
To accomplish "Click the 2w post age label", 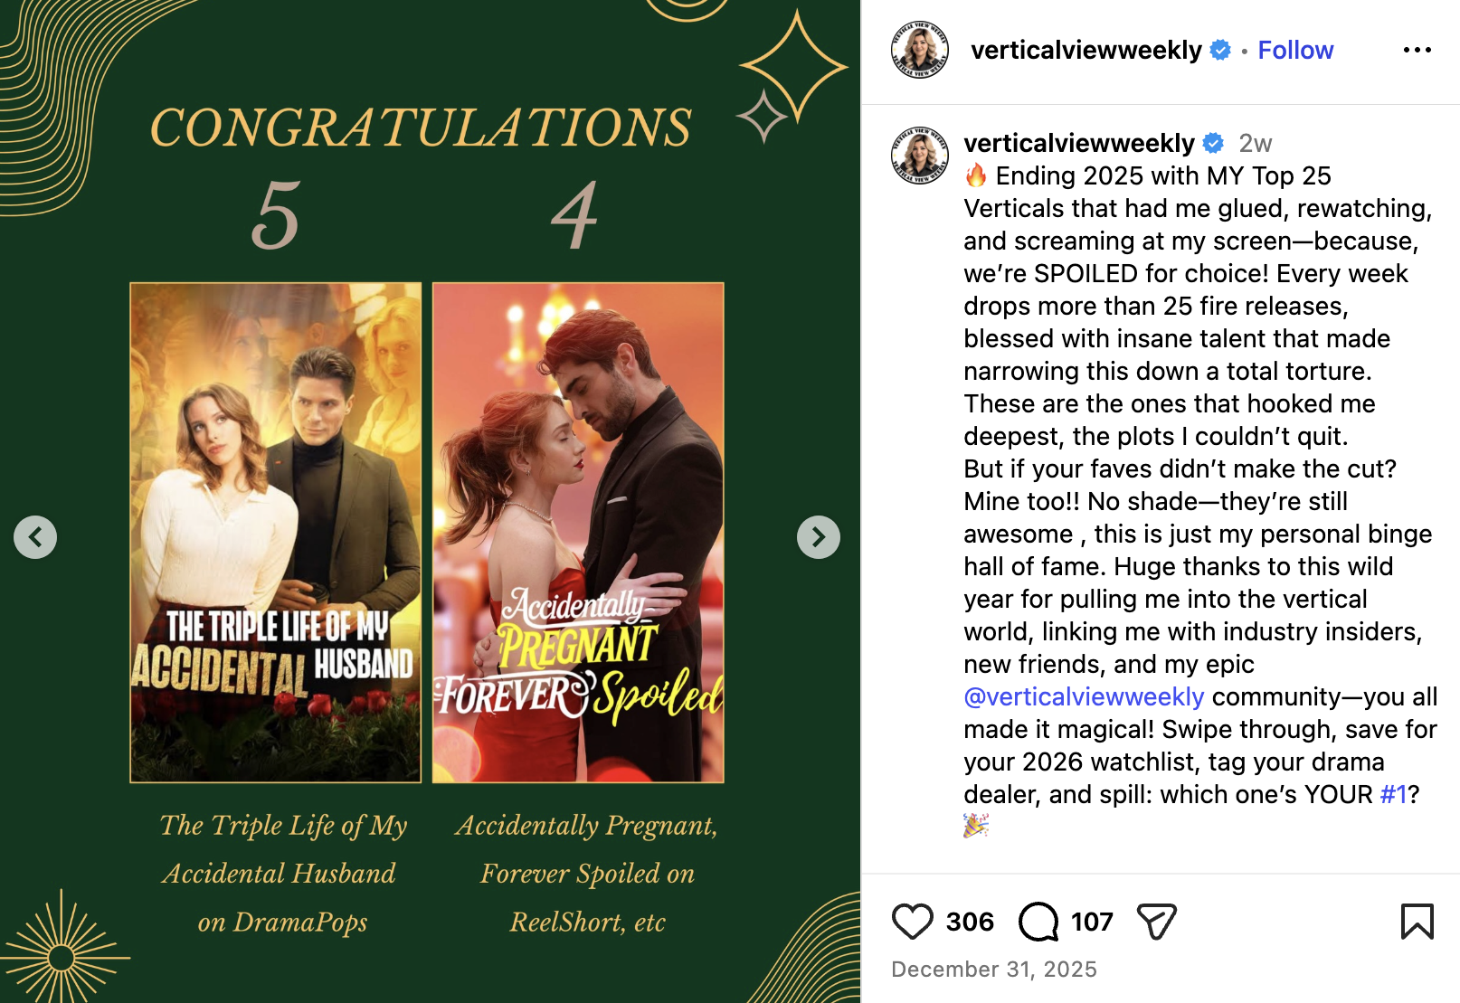I will tap(1255, 143).
